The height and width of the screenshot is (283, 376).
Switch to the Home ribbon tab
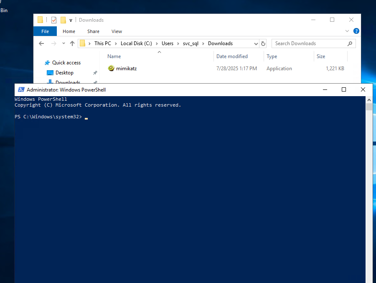pos(69,31)
